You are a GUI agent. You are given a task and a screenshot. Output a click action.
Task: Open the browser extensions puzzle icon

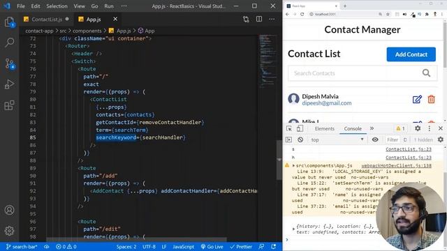point(427,14)
